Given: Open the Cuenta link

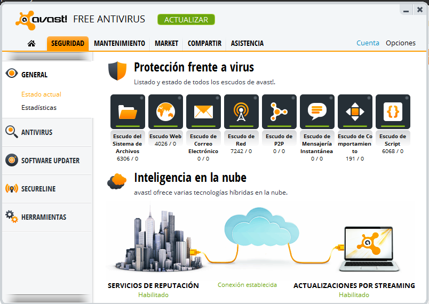Looking at the screenshot, I should 368,43.
